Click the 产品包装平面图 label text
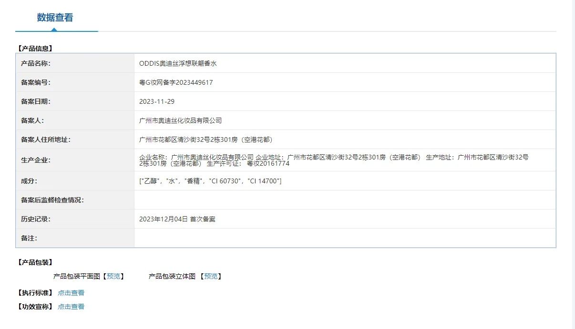575x329 pixels. 77,276
